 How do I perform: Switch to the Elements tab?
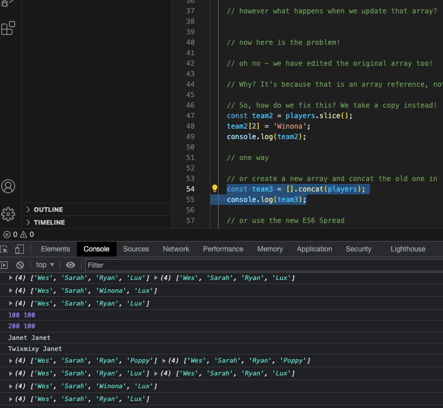(55, 249)
